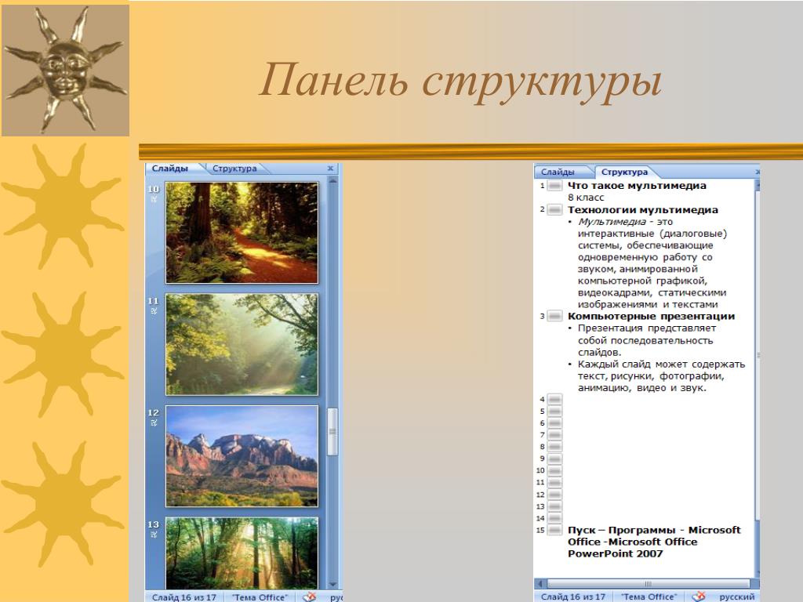Viewport: 803px width, 602px height.
Task: Click slide icon for outline item 13
Action: click(x=554, y=506)
